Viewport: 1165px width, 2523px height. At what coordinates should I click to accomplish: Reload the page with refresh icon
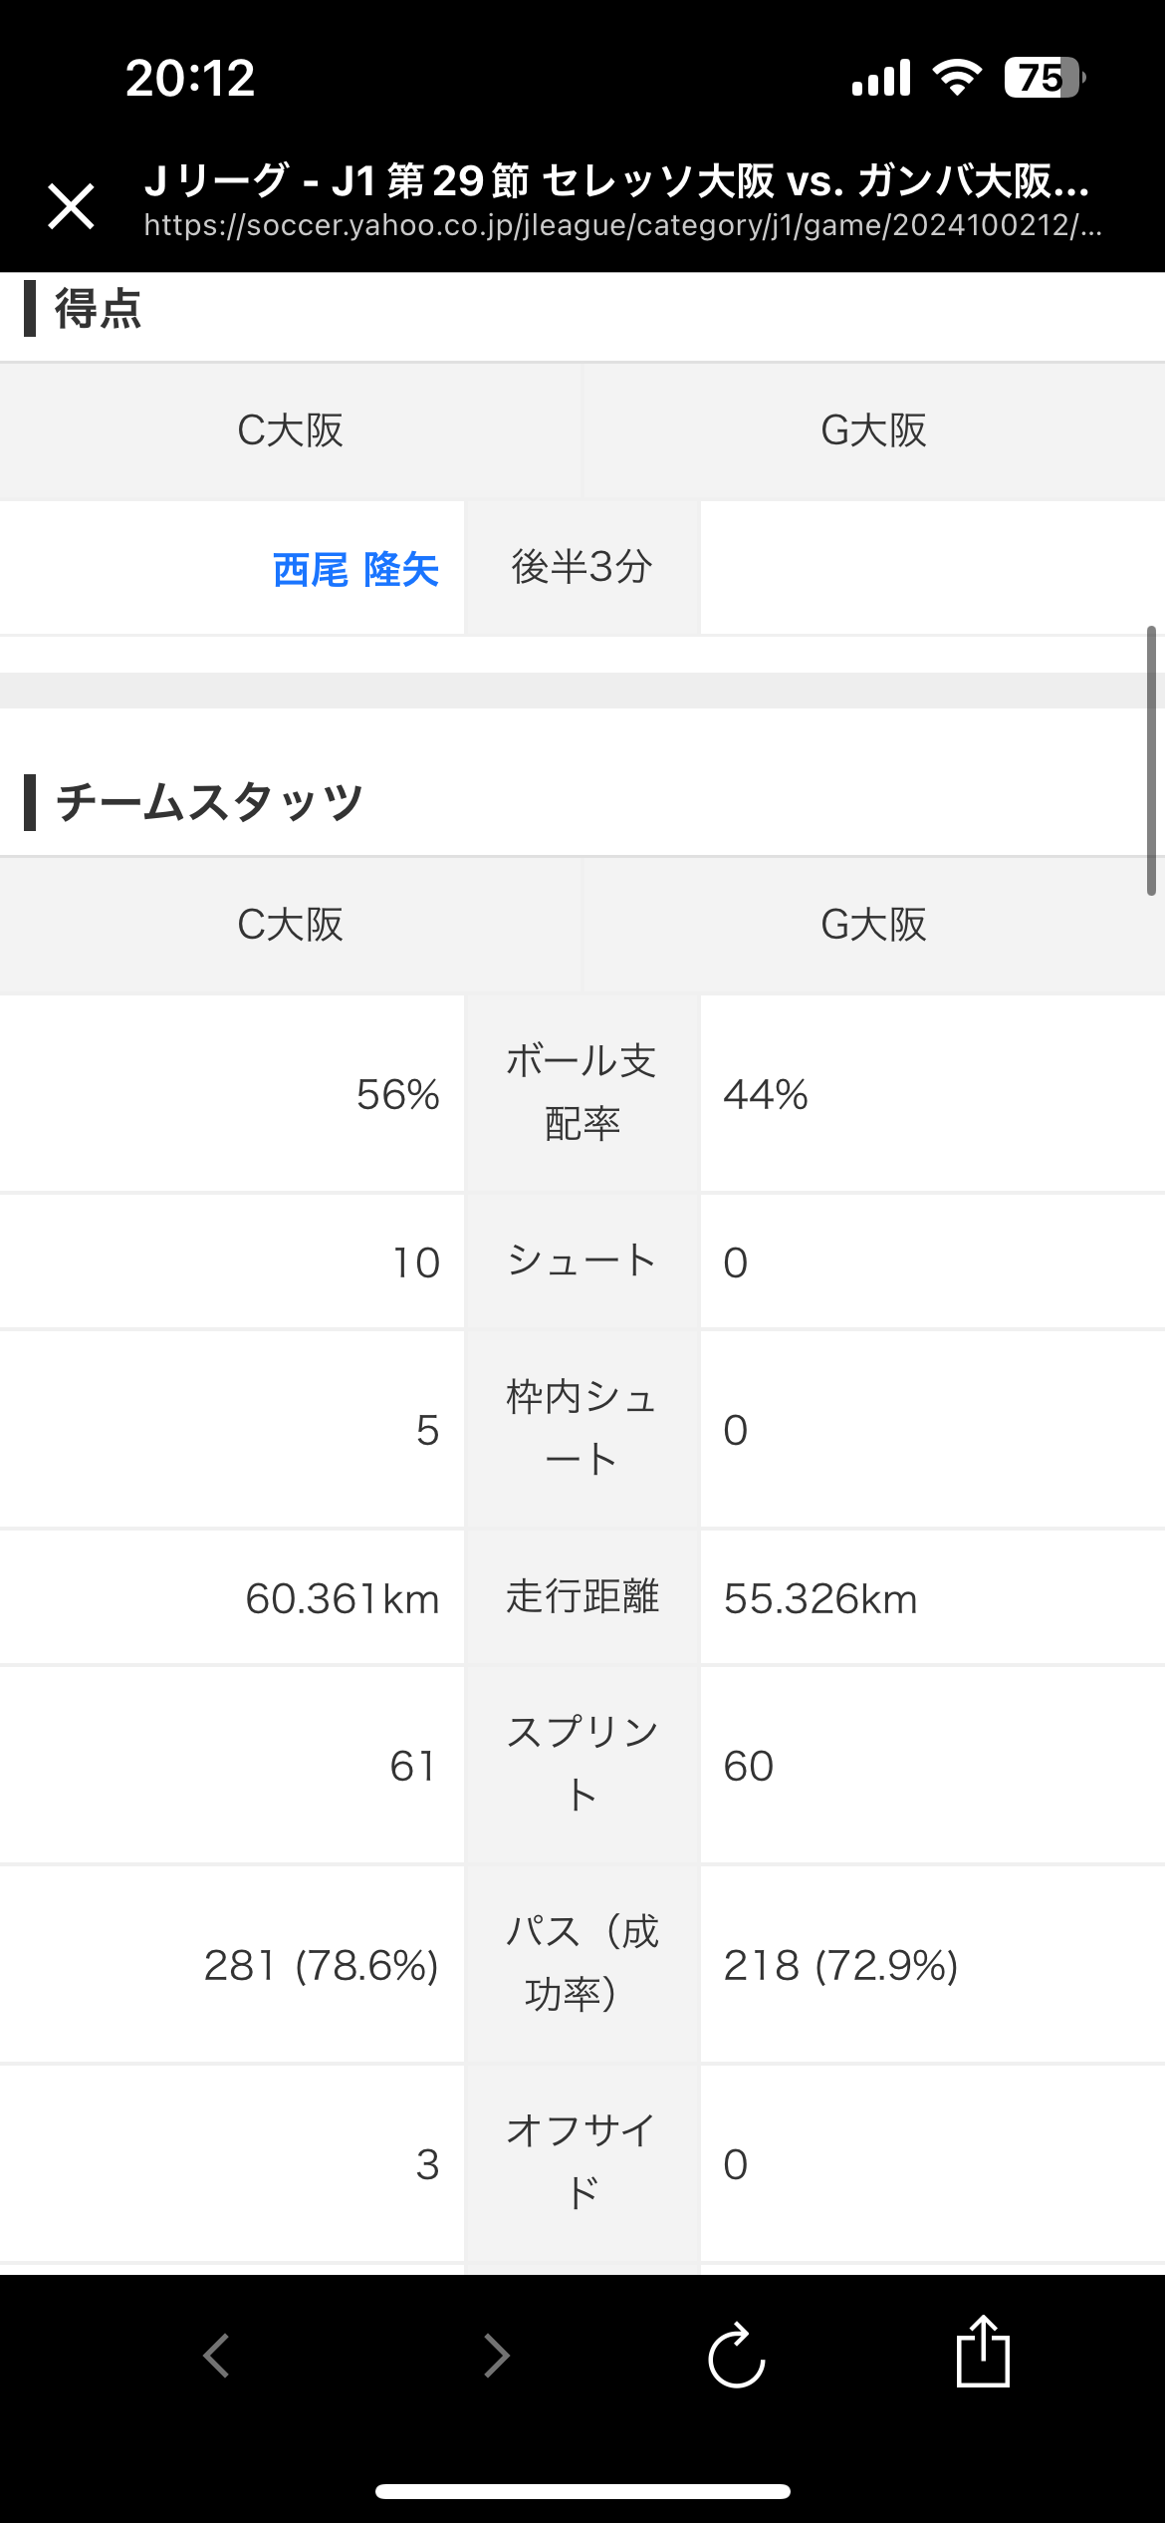click(x=736, y=2356)
